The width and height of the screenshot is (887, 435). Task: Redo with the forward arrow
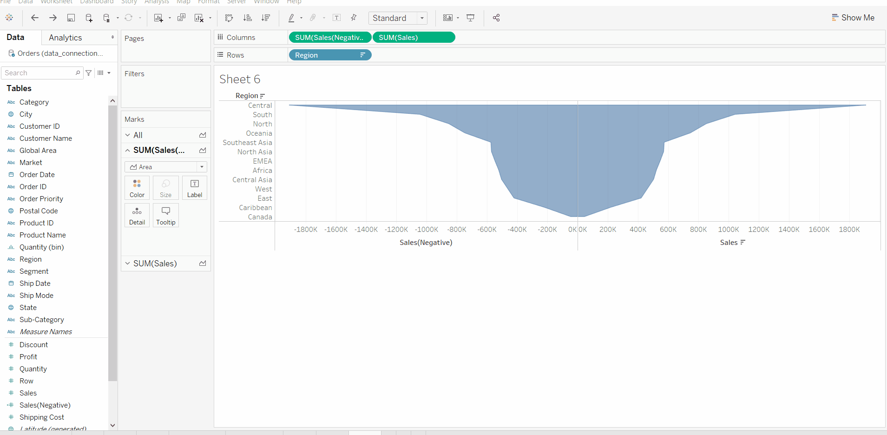53,18
